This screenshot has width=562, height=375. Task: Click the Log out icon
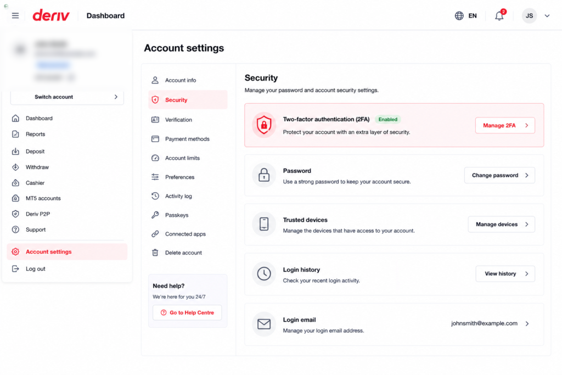(15, 269)
